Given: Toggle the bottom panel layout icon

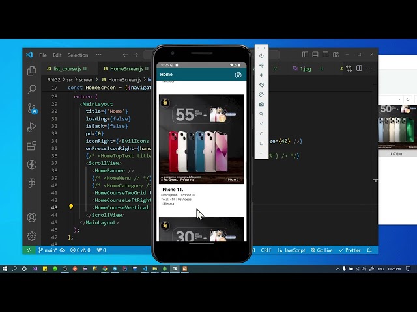Looking at the screenshot, I should coord(315,55).
